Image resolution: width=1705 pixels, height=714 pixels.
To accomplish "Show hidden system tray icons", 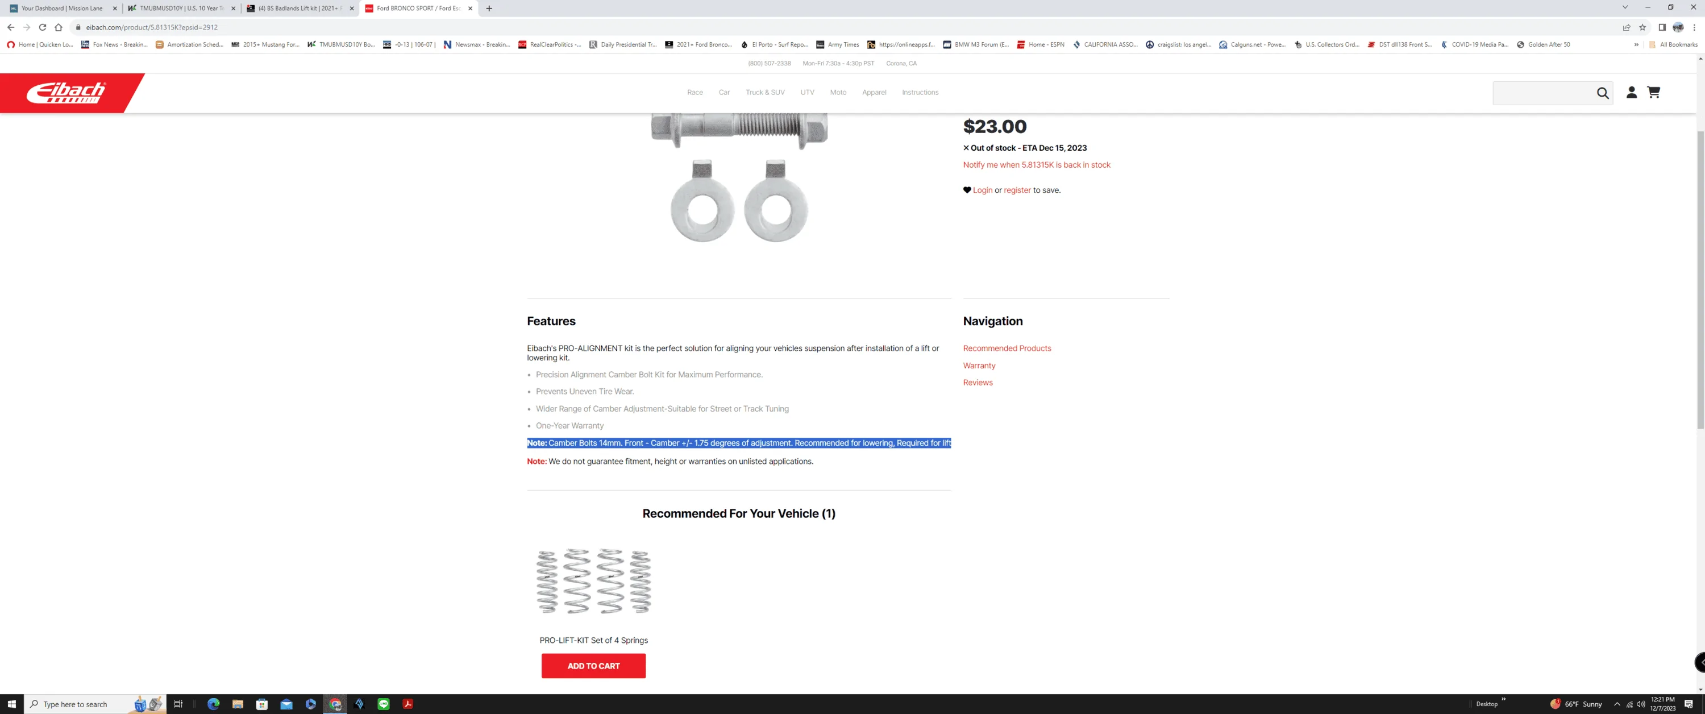I will [1617, 704].
